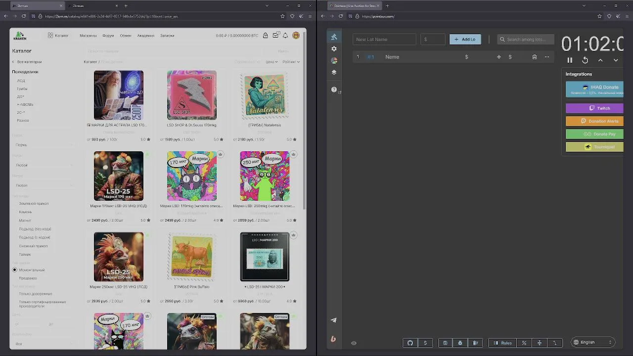Viewport: 633px width, 356px height.
Task: Open the Академия menu item
Action: coord(146,36)
